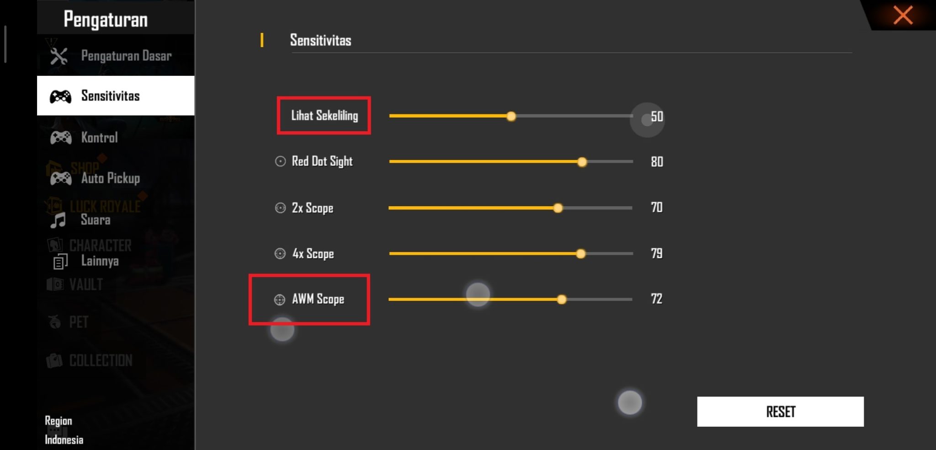Click the 4x Scope reticle icon
This screenshot has width=936, height=450.
coord(280,254)
